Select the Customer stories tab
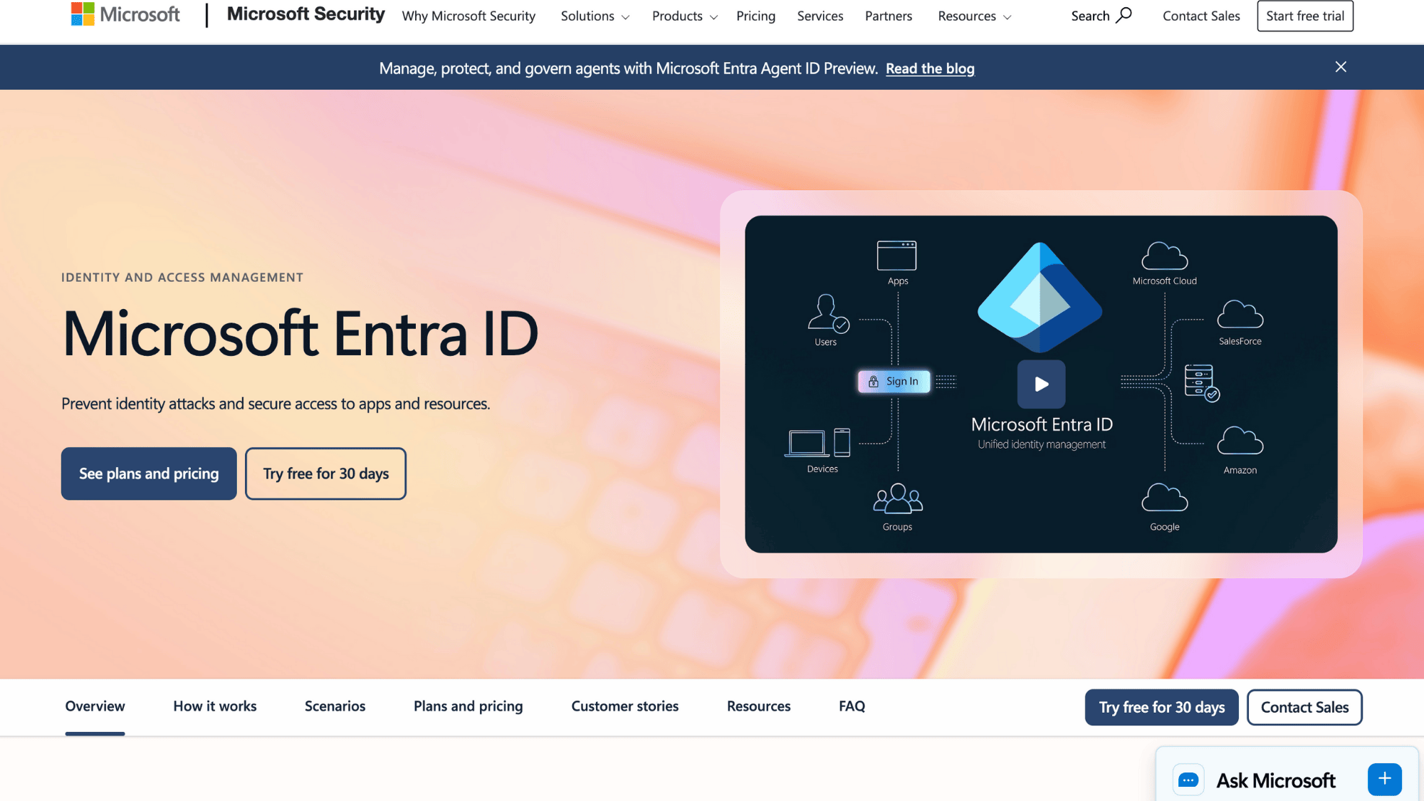Screen dimensions: 1424x801 click(624, 706)
